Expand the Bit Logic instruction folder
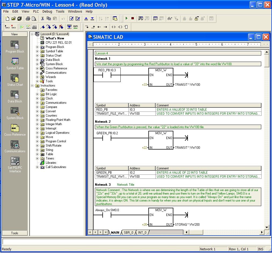This screenshot has width=272, height=253. click(x=37, y=94)
